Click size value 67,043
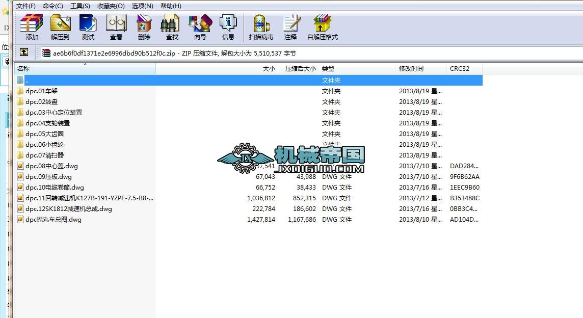583x318 pixels. point(266,177)
